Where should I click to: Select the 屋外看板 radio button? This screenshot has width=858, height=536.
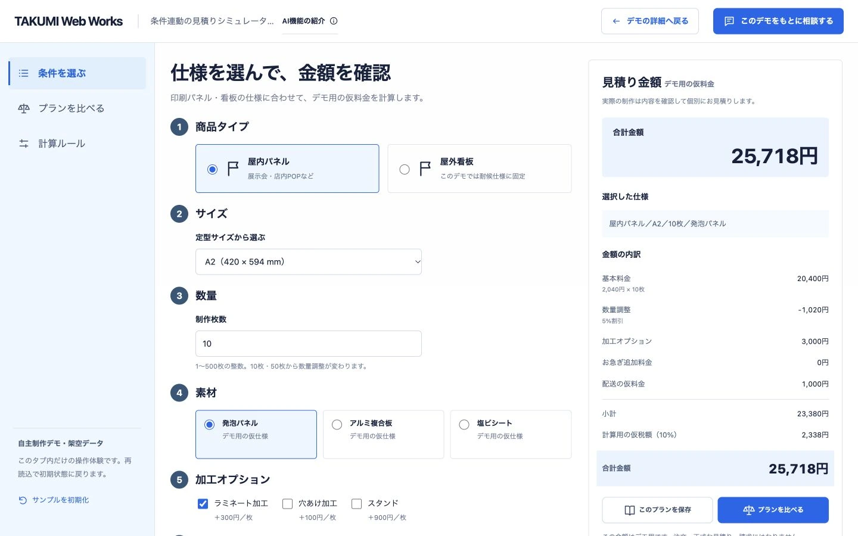[x=405, y=169]
